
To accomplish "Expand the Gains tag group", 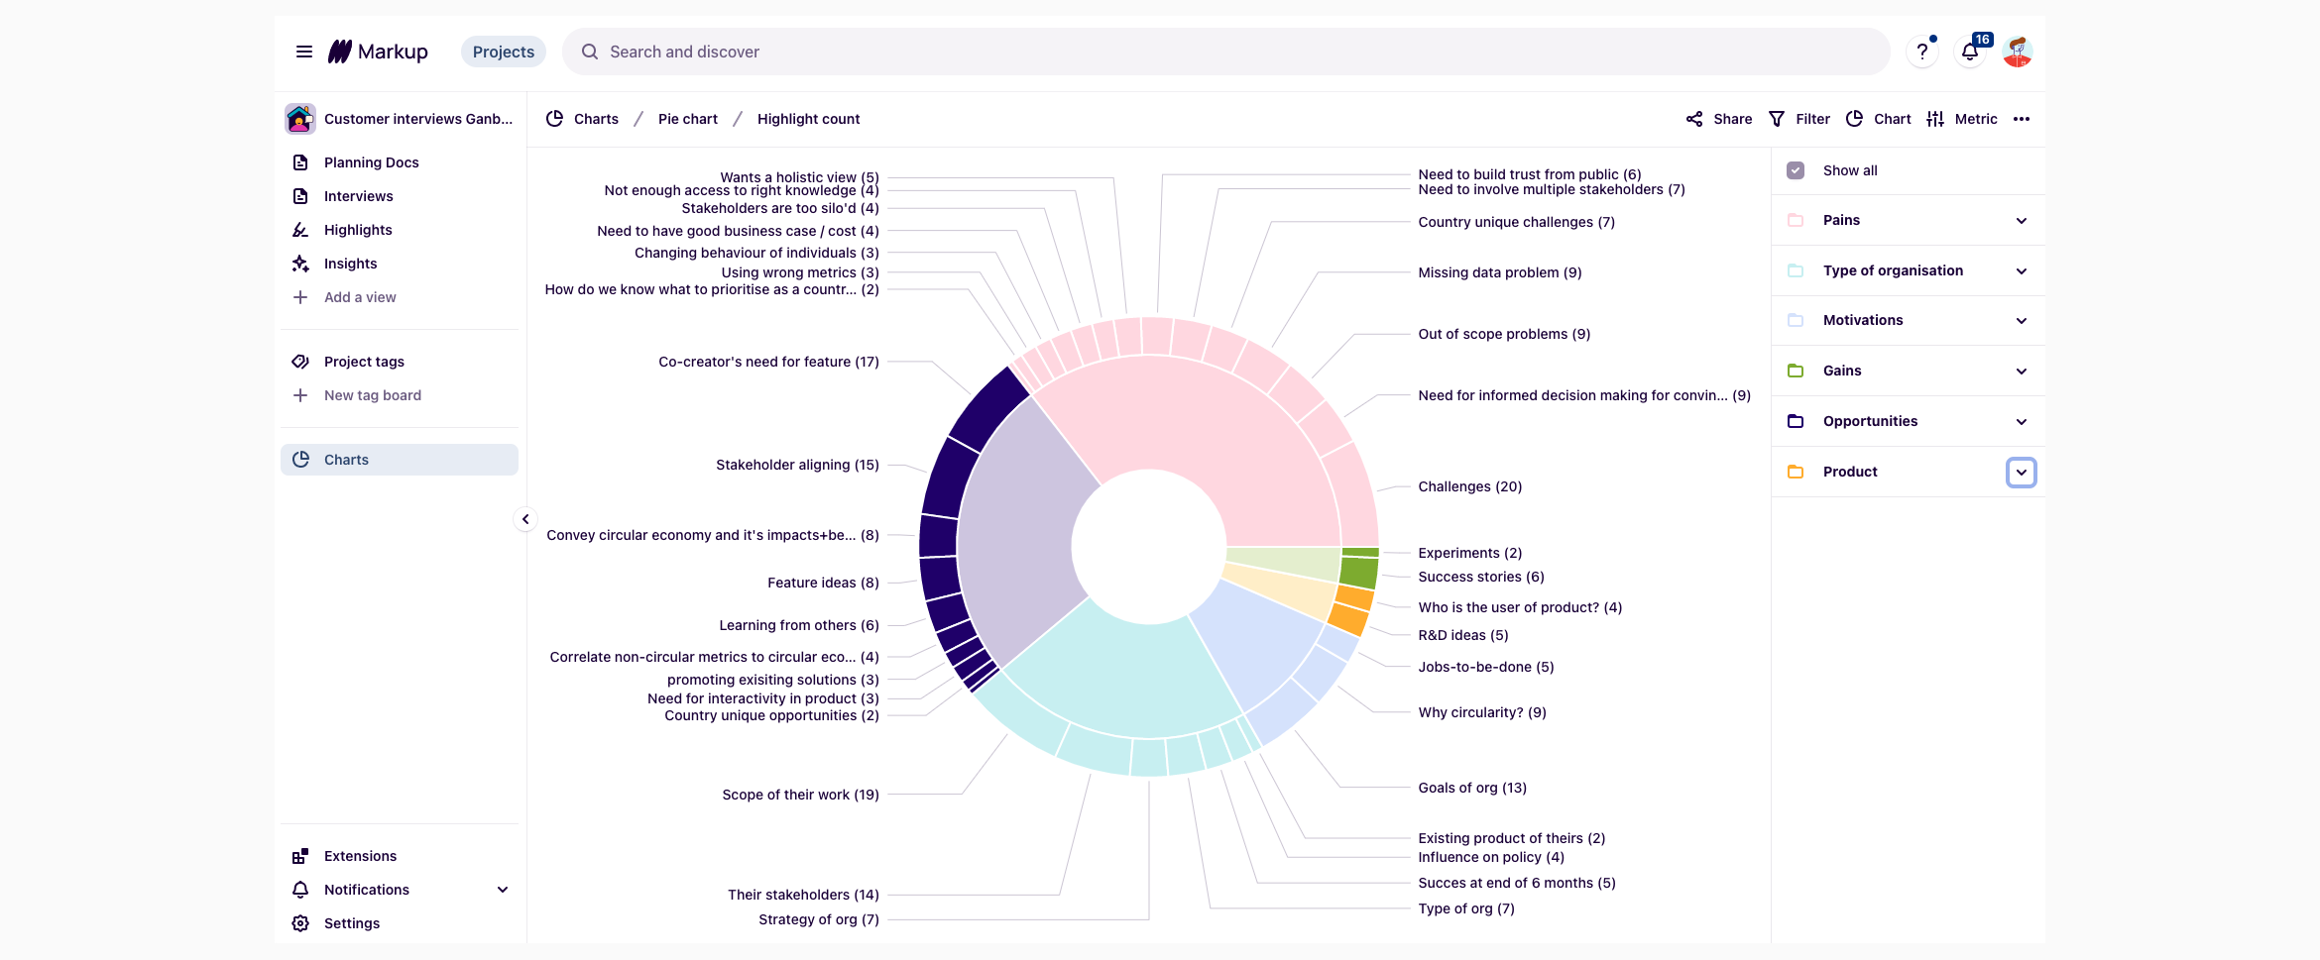I will (2022, 372).
